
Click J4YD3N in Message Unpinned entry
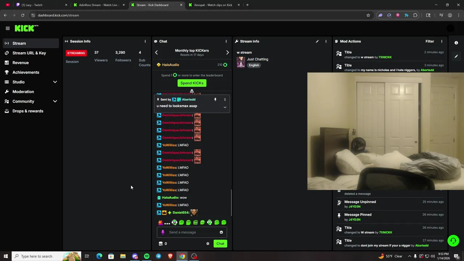point(355,207)
